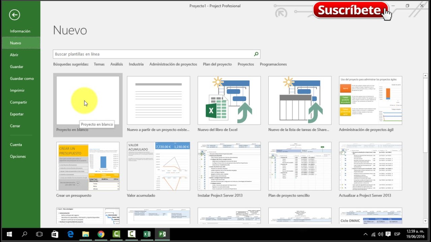Click the search magnifier in the template search box
This screenshot has height=242, width=431.
click(x=256, y=54)
